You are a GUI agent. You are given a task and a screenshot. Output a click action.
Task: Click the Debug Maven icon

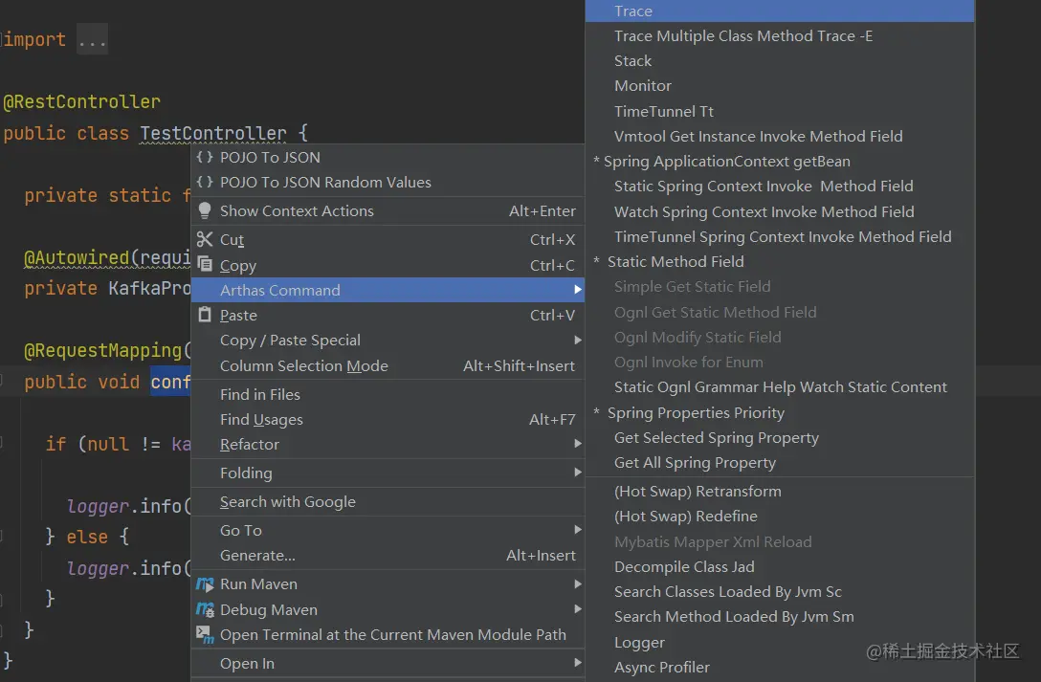pyautogui.click(x=205, y=609)
